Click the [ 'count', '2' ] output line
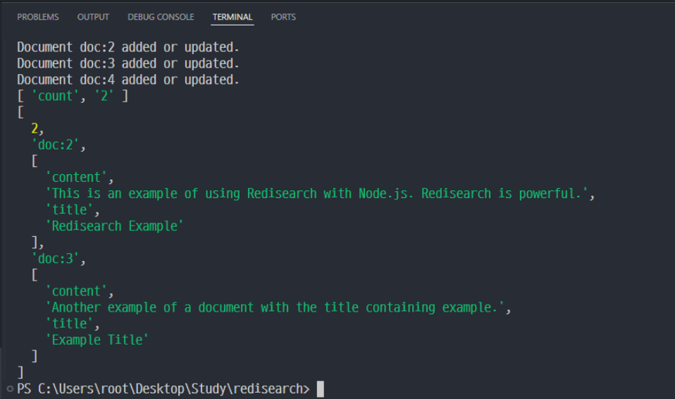 point(73,96)
